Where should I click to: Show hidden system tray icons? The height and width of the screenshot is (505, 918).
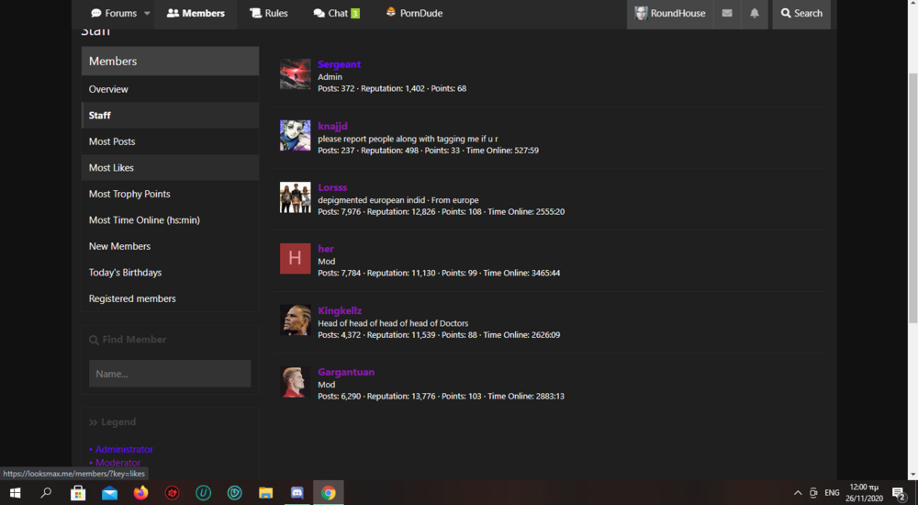(x=798, y=493)
